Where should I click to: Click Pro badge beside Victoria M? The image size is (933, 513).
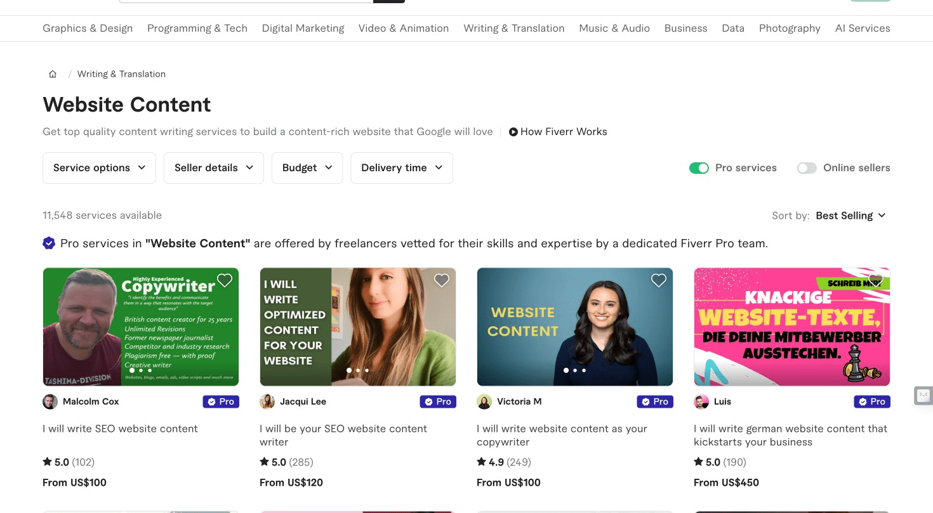[x=655, y=401]
